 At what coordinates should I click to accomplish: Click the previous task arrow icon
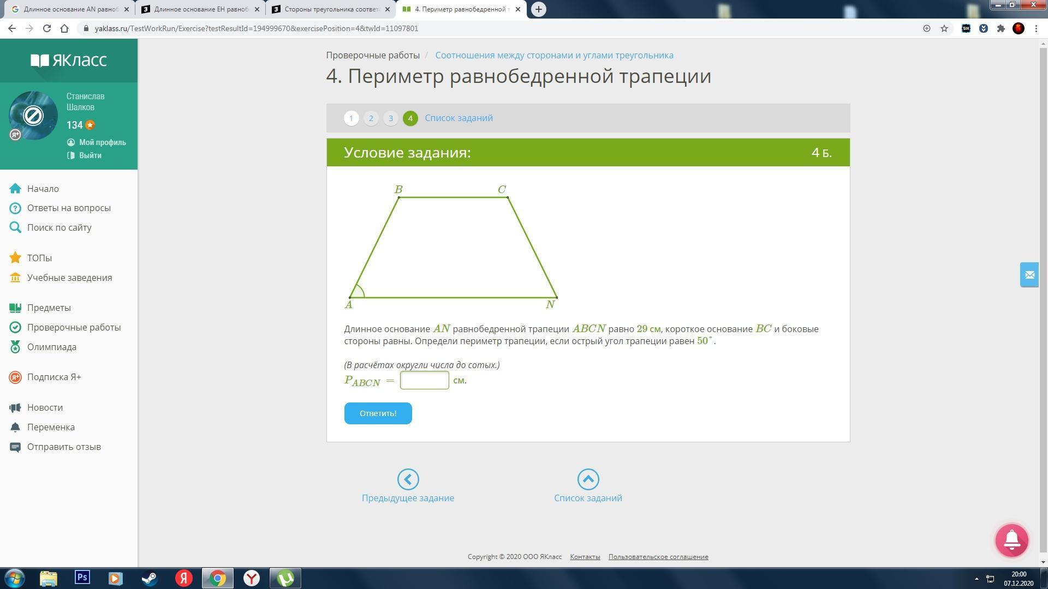point(408,479)
